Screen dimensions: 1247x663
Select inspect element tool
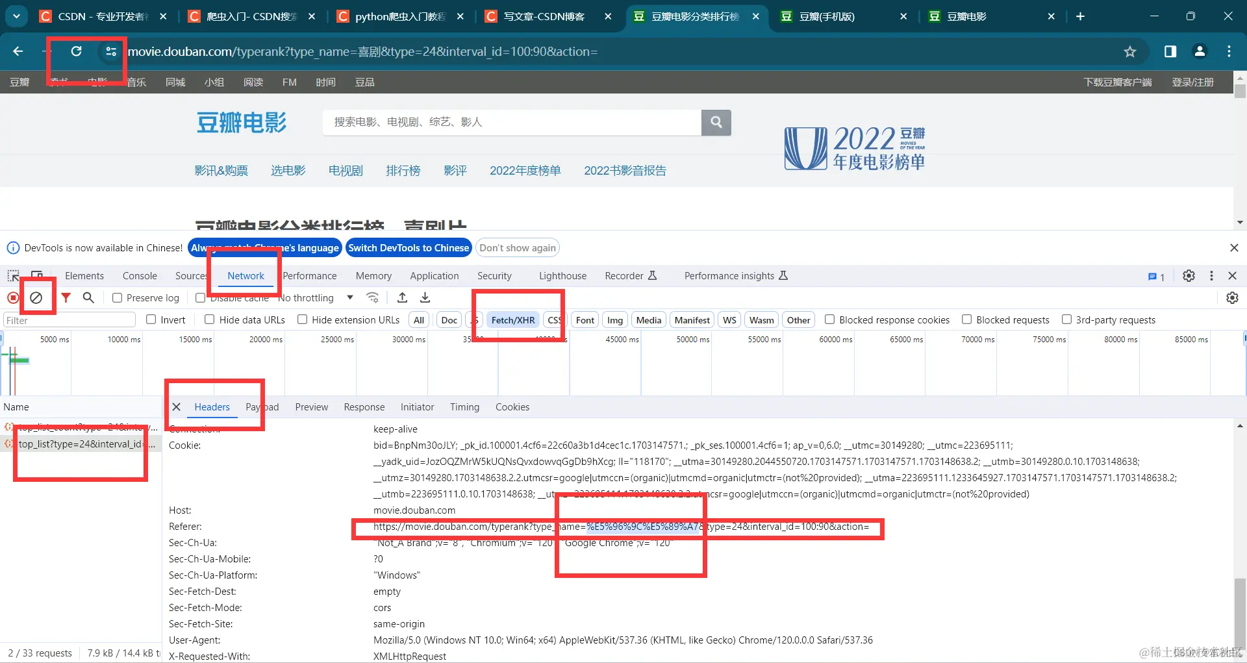[x=13, y=275]
